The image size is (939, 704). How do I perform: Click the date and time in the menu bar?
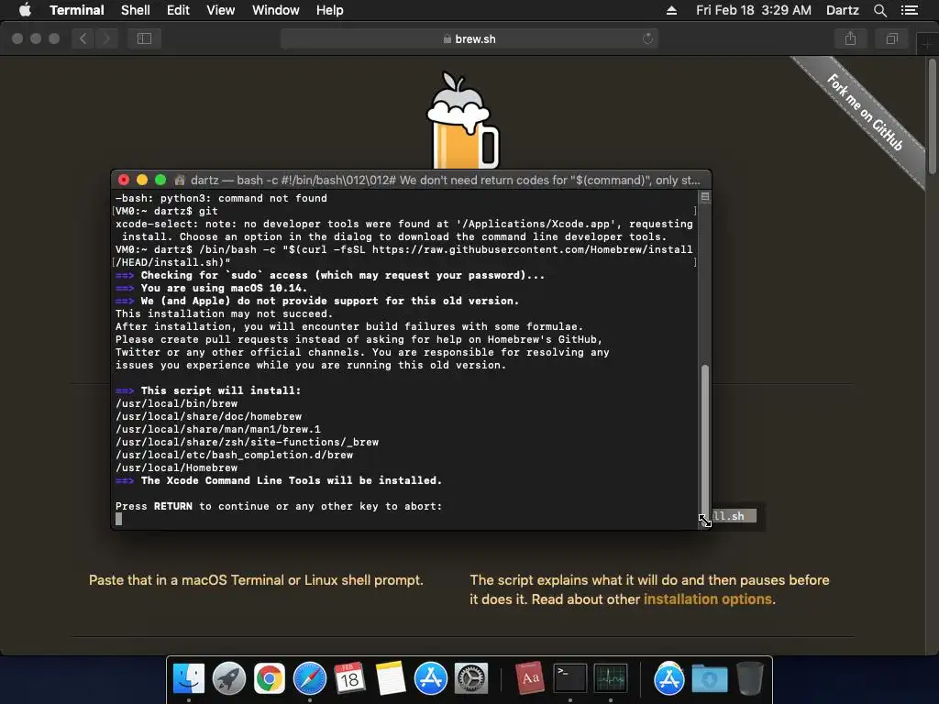coord(754,10)
